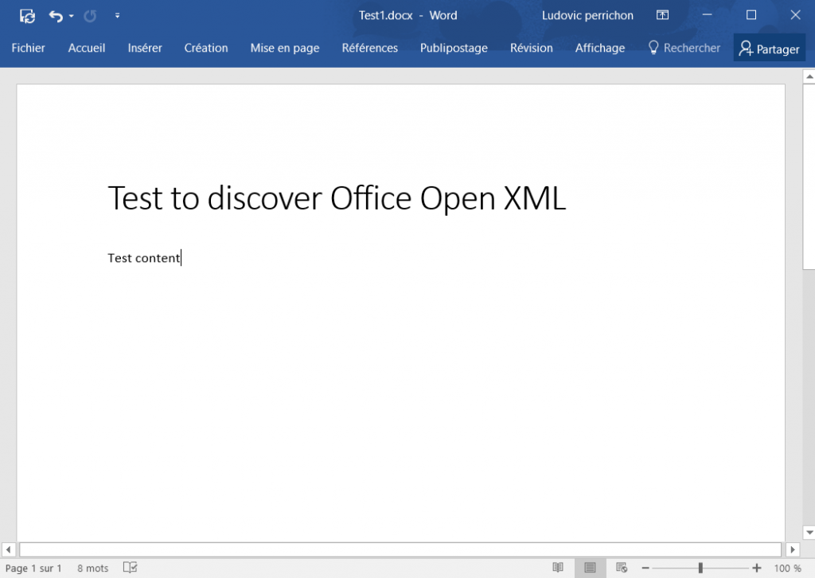Click vertical scrollbar down arrow

pos(809,533)
